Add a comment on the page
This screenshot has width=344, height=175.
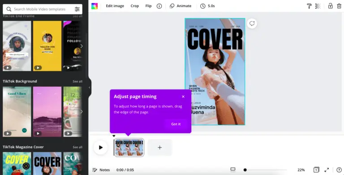pyautogui.click(x=252, y=23)
